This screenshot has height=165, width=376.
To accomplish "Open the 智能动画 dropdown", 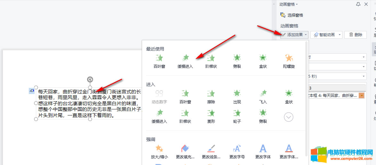I will [x=326, y=35].
